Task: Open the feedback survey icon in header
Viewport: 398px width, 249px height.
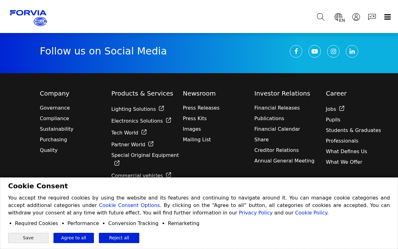Action: (372, 17)
